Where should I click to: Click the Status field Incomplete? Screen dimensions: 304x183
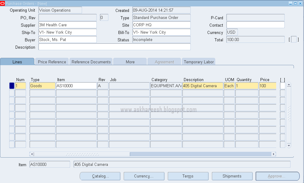point(162,40)
